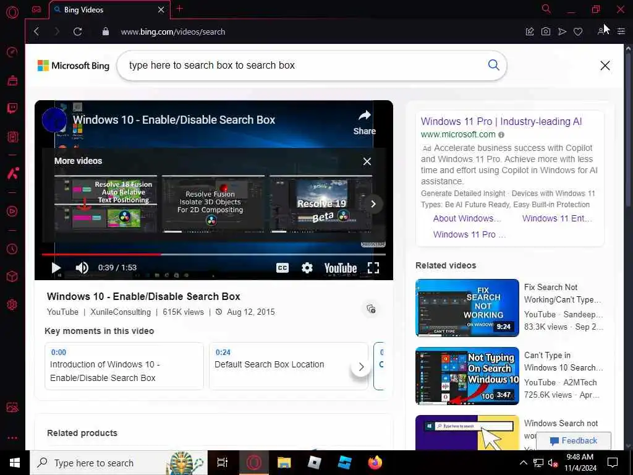Click the save video icon beside date

pos(371,309)
